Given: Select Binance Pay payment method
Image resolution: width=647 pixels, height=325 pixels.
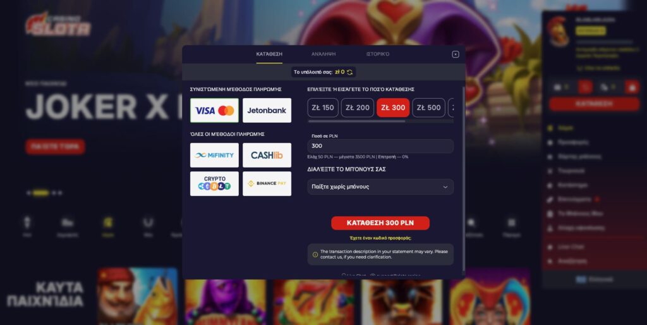Looking at the screenshot, I should click(267, 184).
